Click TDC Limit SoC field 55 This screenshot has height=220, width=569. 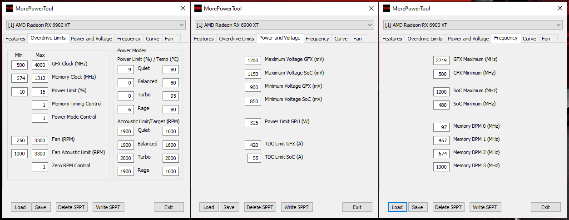tap(254, 158)
